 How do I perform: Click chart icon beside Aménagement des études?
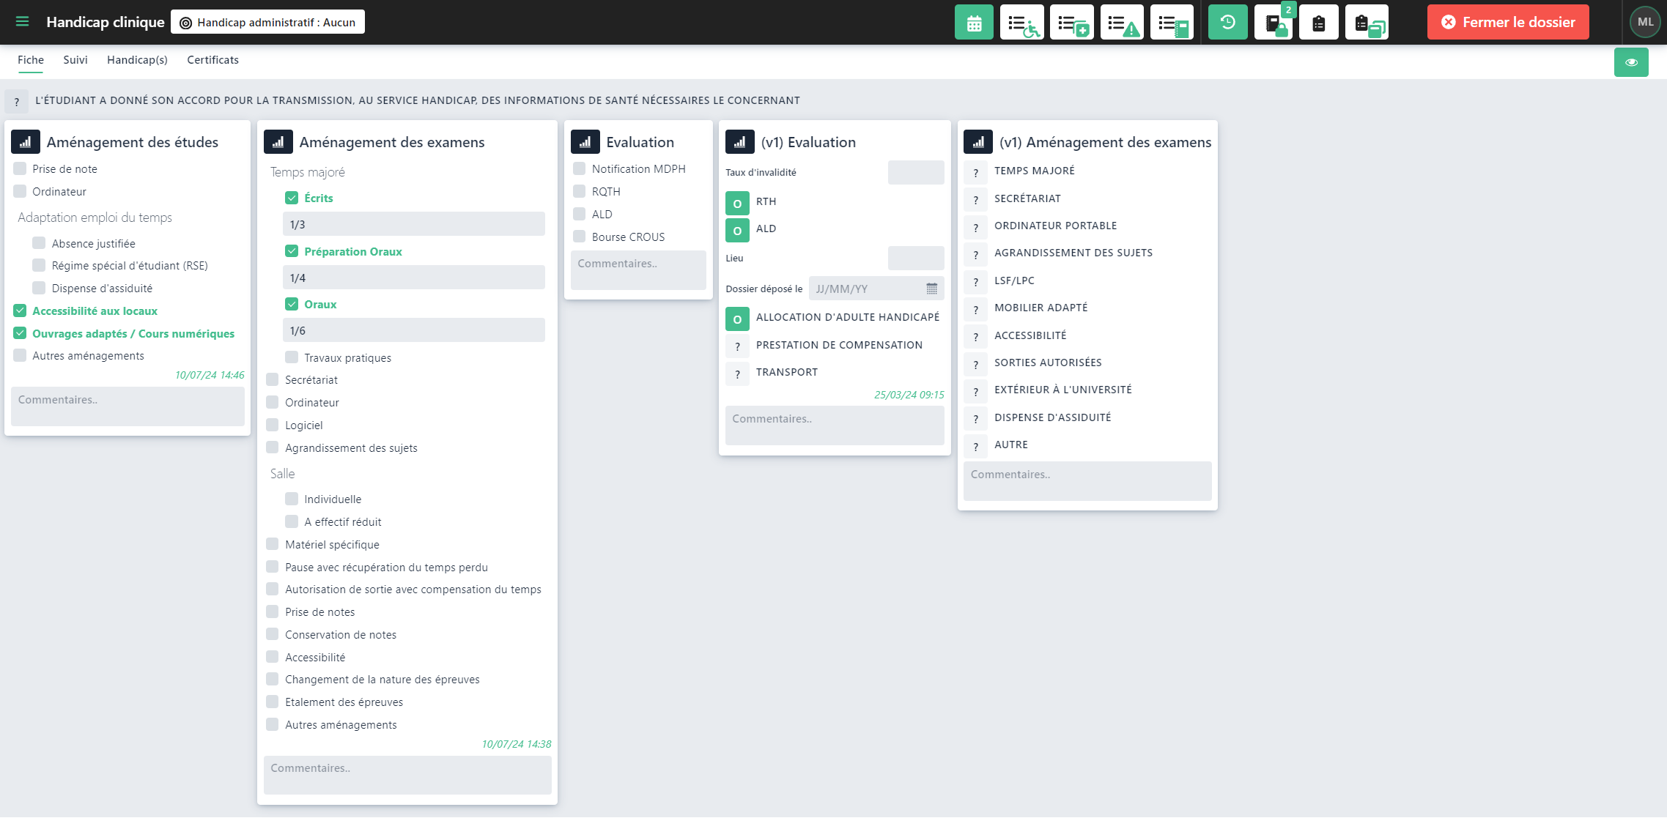[x=26, y=142]
